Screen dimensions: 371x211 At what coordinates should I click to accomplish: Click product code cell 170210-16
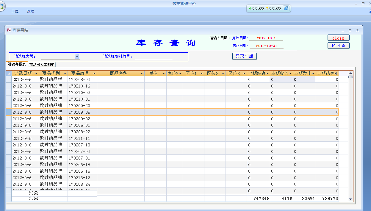pos(82,86)
